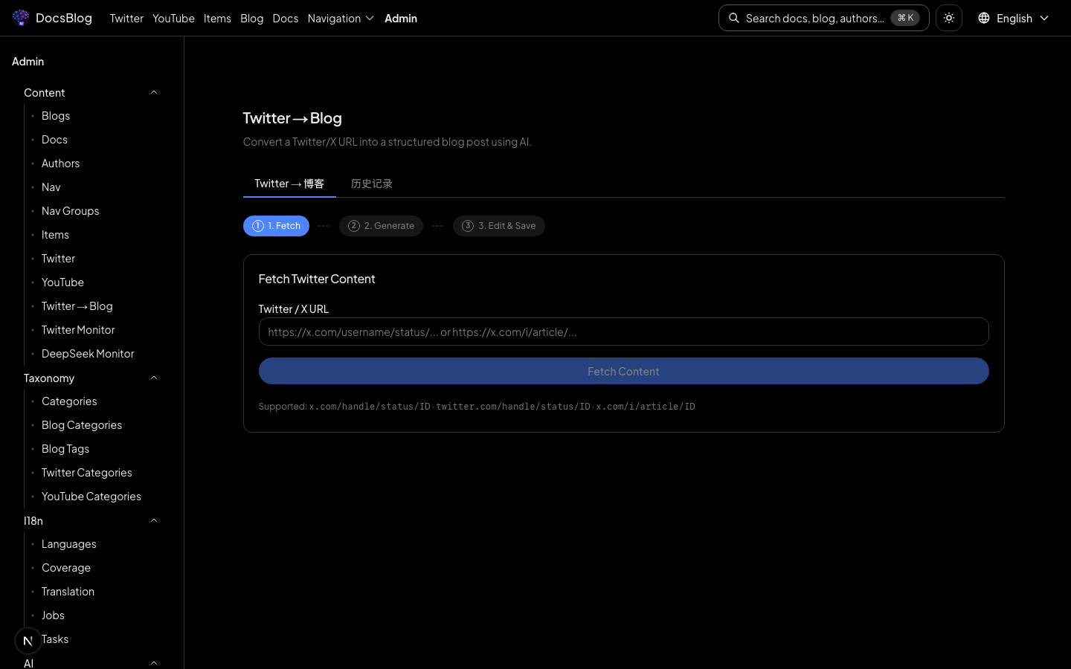The width and height of the screenshot is (1071, 669).
Task: Click the DocsBlog logo icon
Action: [21, 18]
